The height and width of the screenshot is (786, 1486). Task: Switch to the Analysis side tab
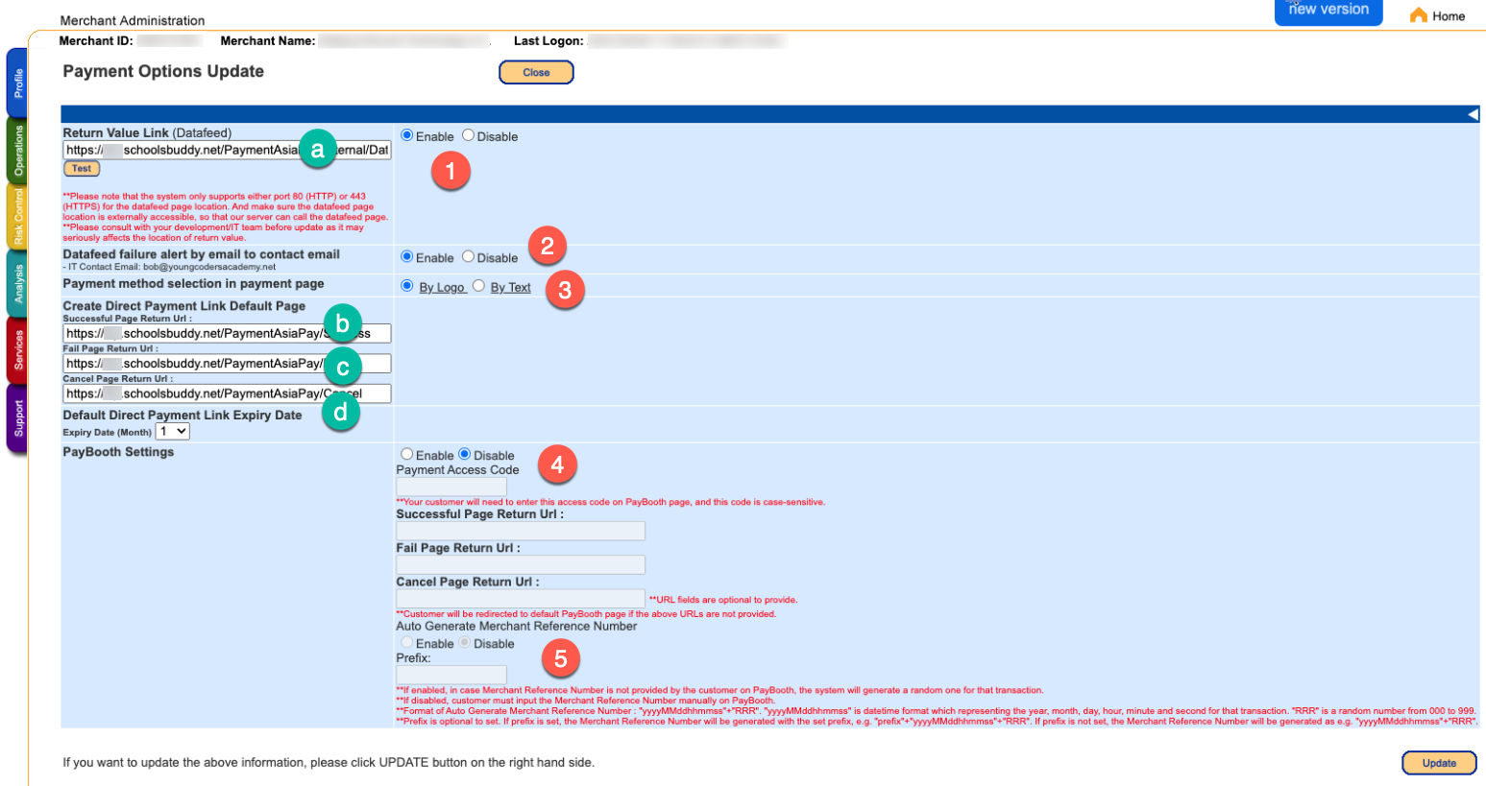[18, 283]
